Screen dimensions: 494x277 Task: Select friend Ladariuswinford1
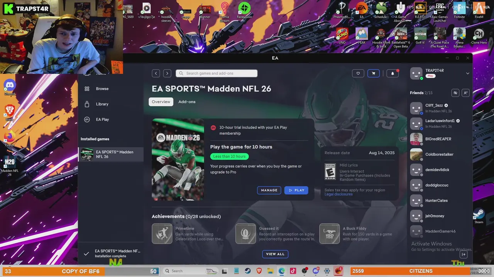point(440,123)
